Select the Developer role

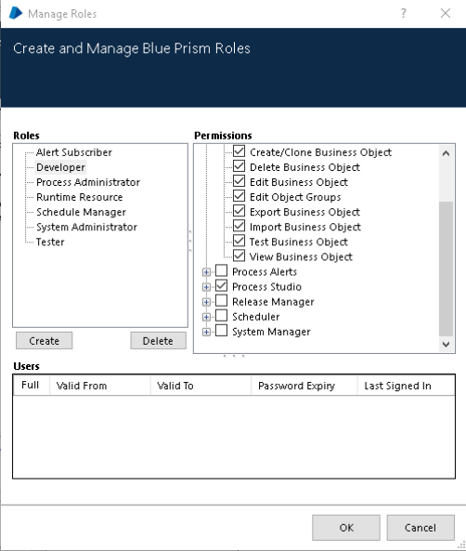click(x=60, y=167)
